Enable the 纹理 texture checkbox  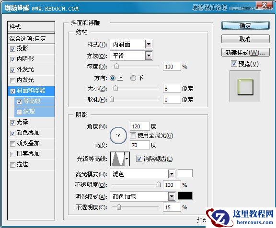19,112
